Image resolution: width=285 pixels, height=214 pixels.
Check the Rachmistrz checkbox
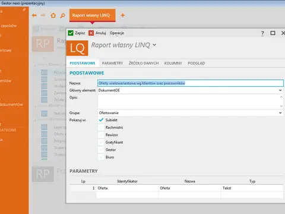click(x=101, y=127)
